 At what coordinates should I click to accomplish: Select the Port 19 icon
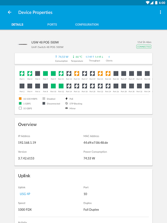coord(92,74)
